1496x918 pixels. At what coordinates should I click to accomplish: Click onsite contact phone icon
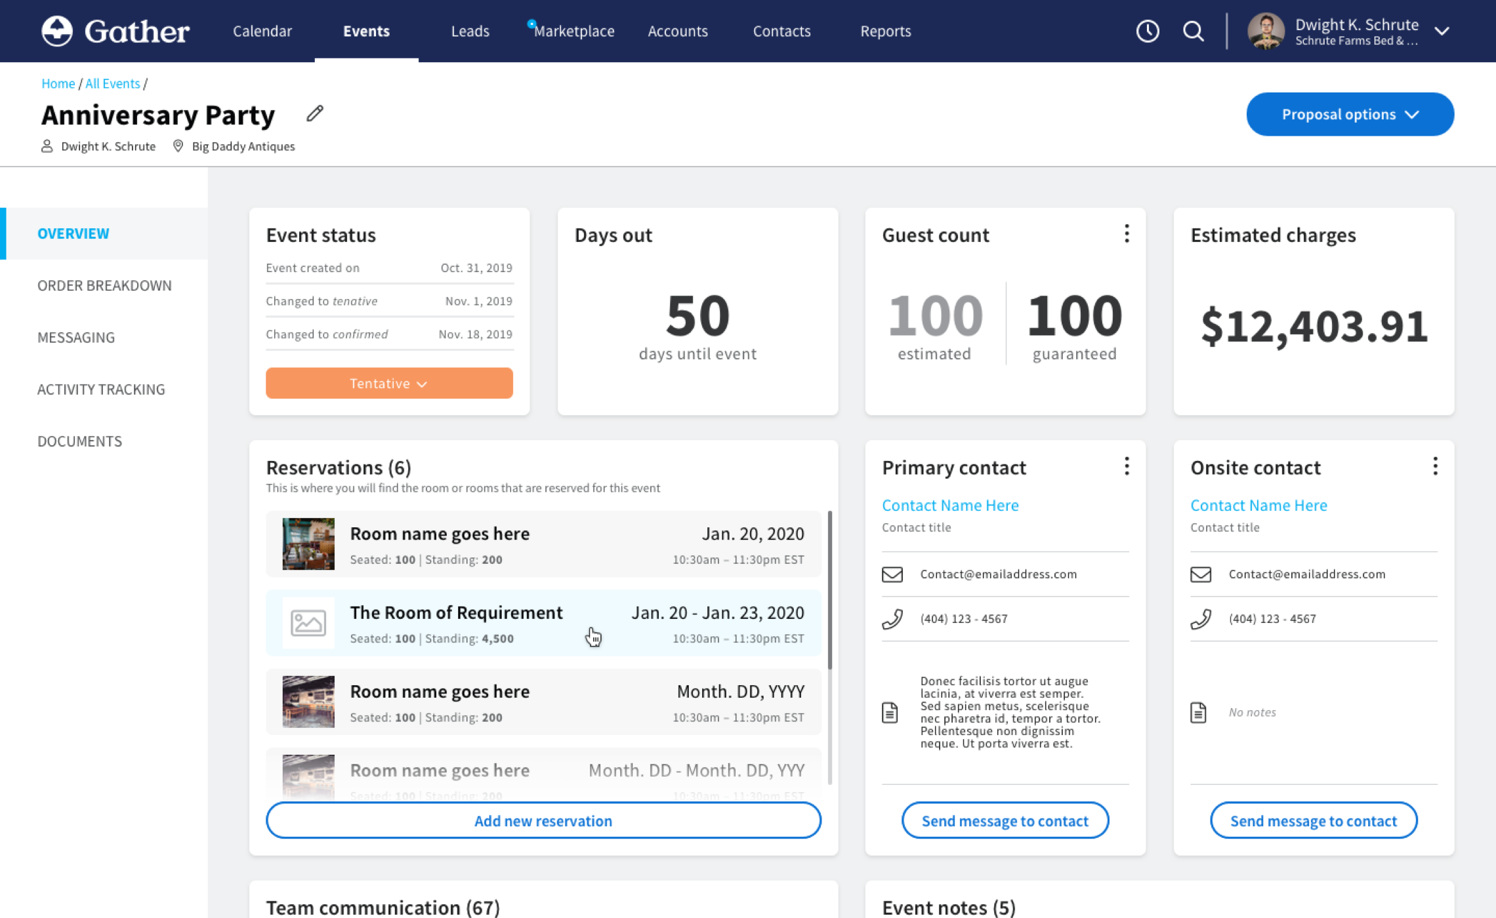coord(1201,618)
